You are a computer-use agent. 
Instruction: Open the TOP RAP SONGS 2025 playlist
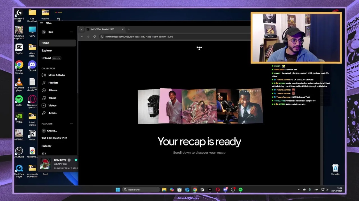54,138
